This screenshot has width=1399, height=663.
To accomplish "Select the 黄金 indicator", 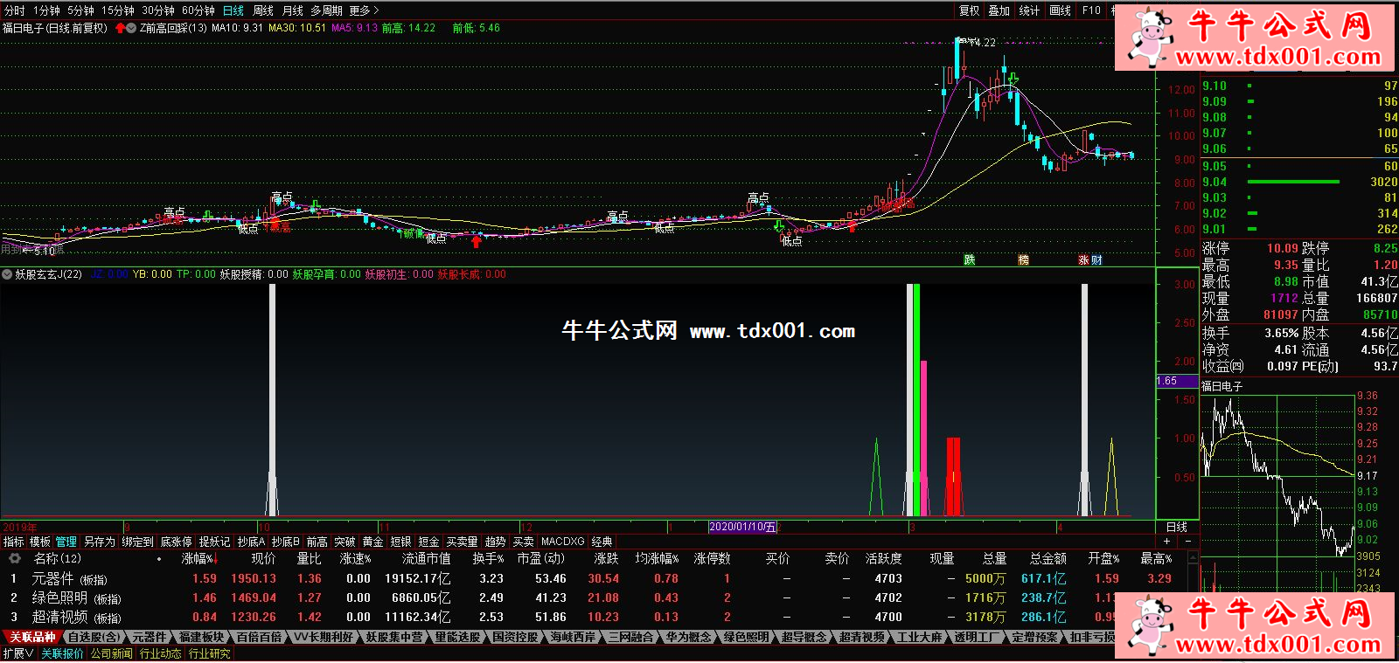I will point(372,542).
